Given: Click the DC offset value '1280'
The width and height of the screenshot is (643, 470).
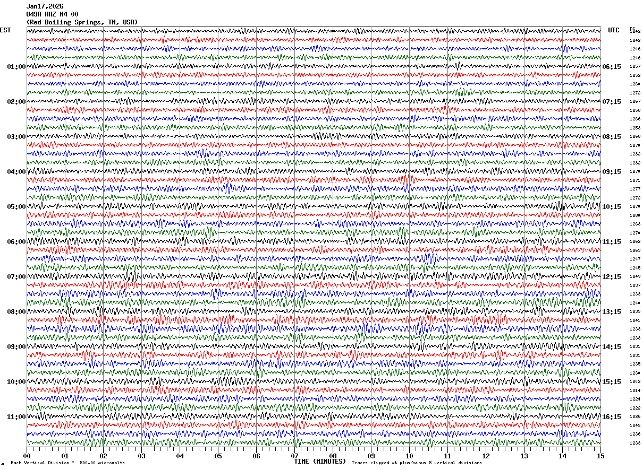Looking at the screenshot, I should 635,215.
